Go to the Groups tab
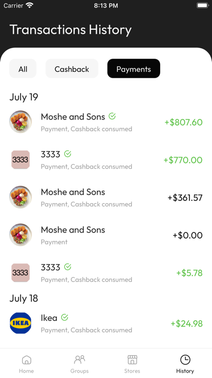 pos(79,364)
